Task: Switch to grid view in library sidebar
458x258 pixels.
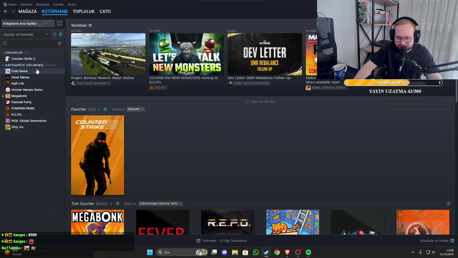Action: coord(60,23)
